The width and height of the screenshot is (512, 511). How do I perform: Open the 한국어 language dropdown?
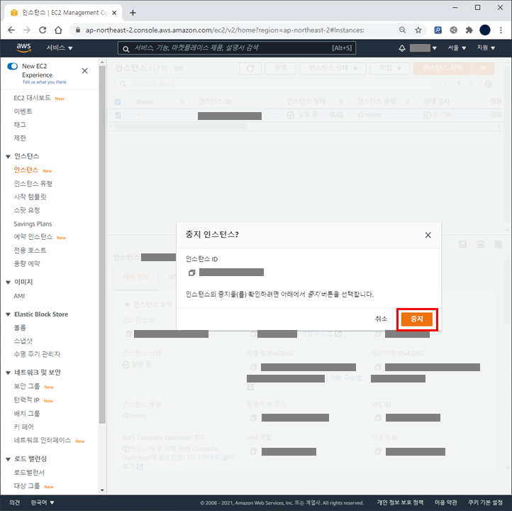point(42,502)
